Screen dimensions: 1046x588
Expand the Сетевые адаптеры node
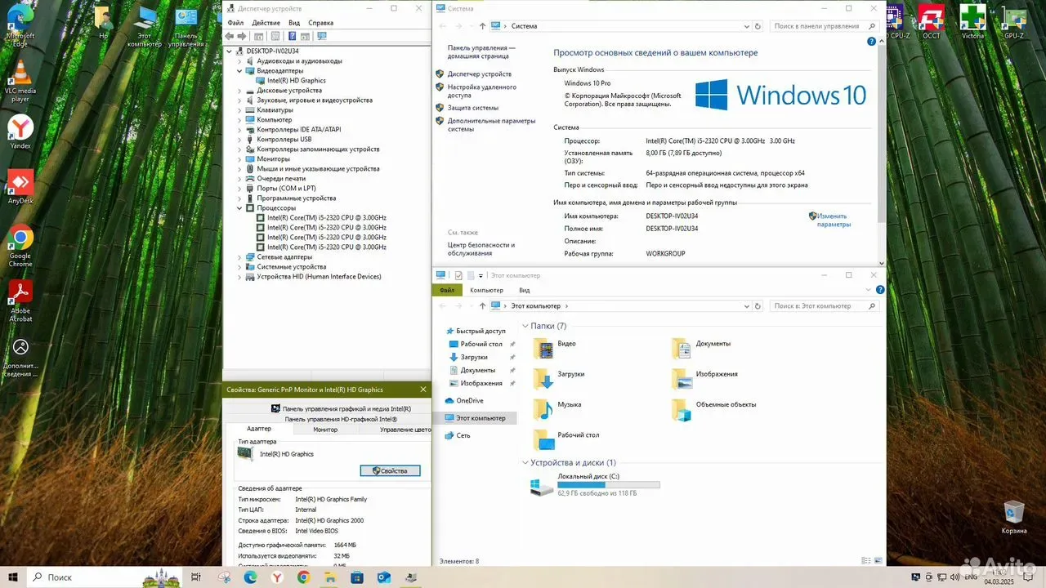[240, 257]
